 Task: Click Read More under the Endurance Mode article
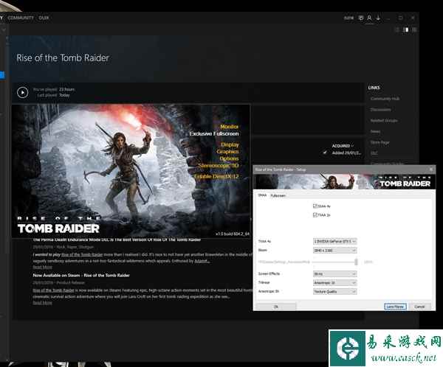pos(42,267)
